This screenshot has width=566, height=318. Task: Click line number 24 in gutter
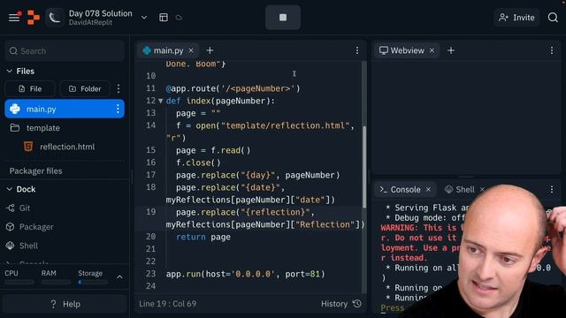tap(150, 286)
